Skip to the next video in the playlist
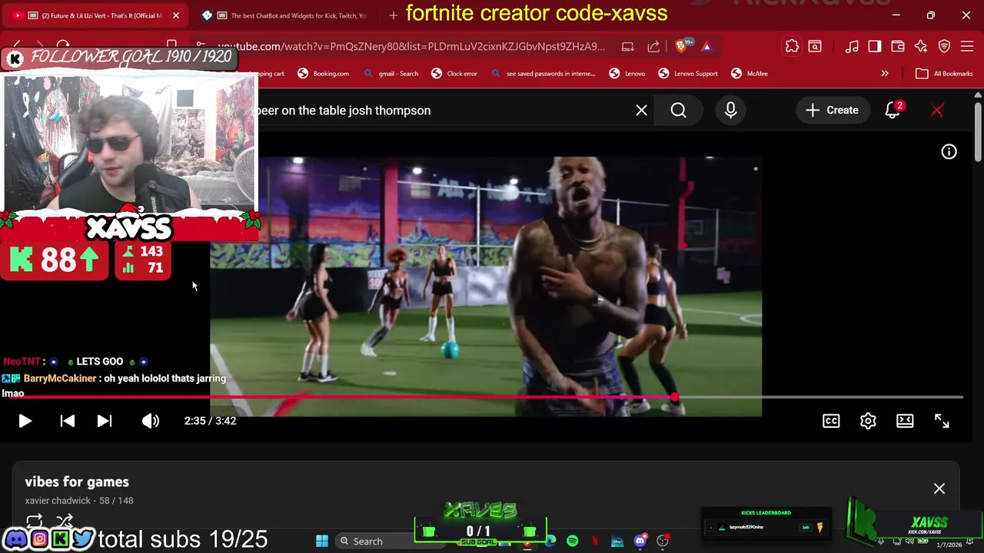The image size is (984, 553). (105, 421)
